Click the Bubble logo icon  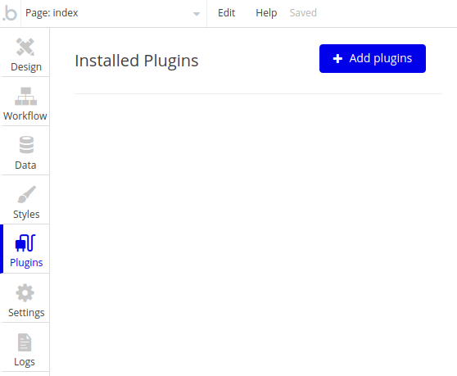coord(10,13)
